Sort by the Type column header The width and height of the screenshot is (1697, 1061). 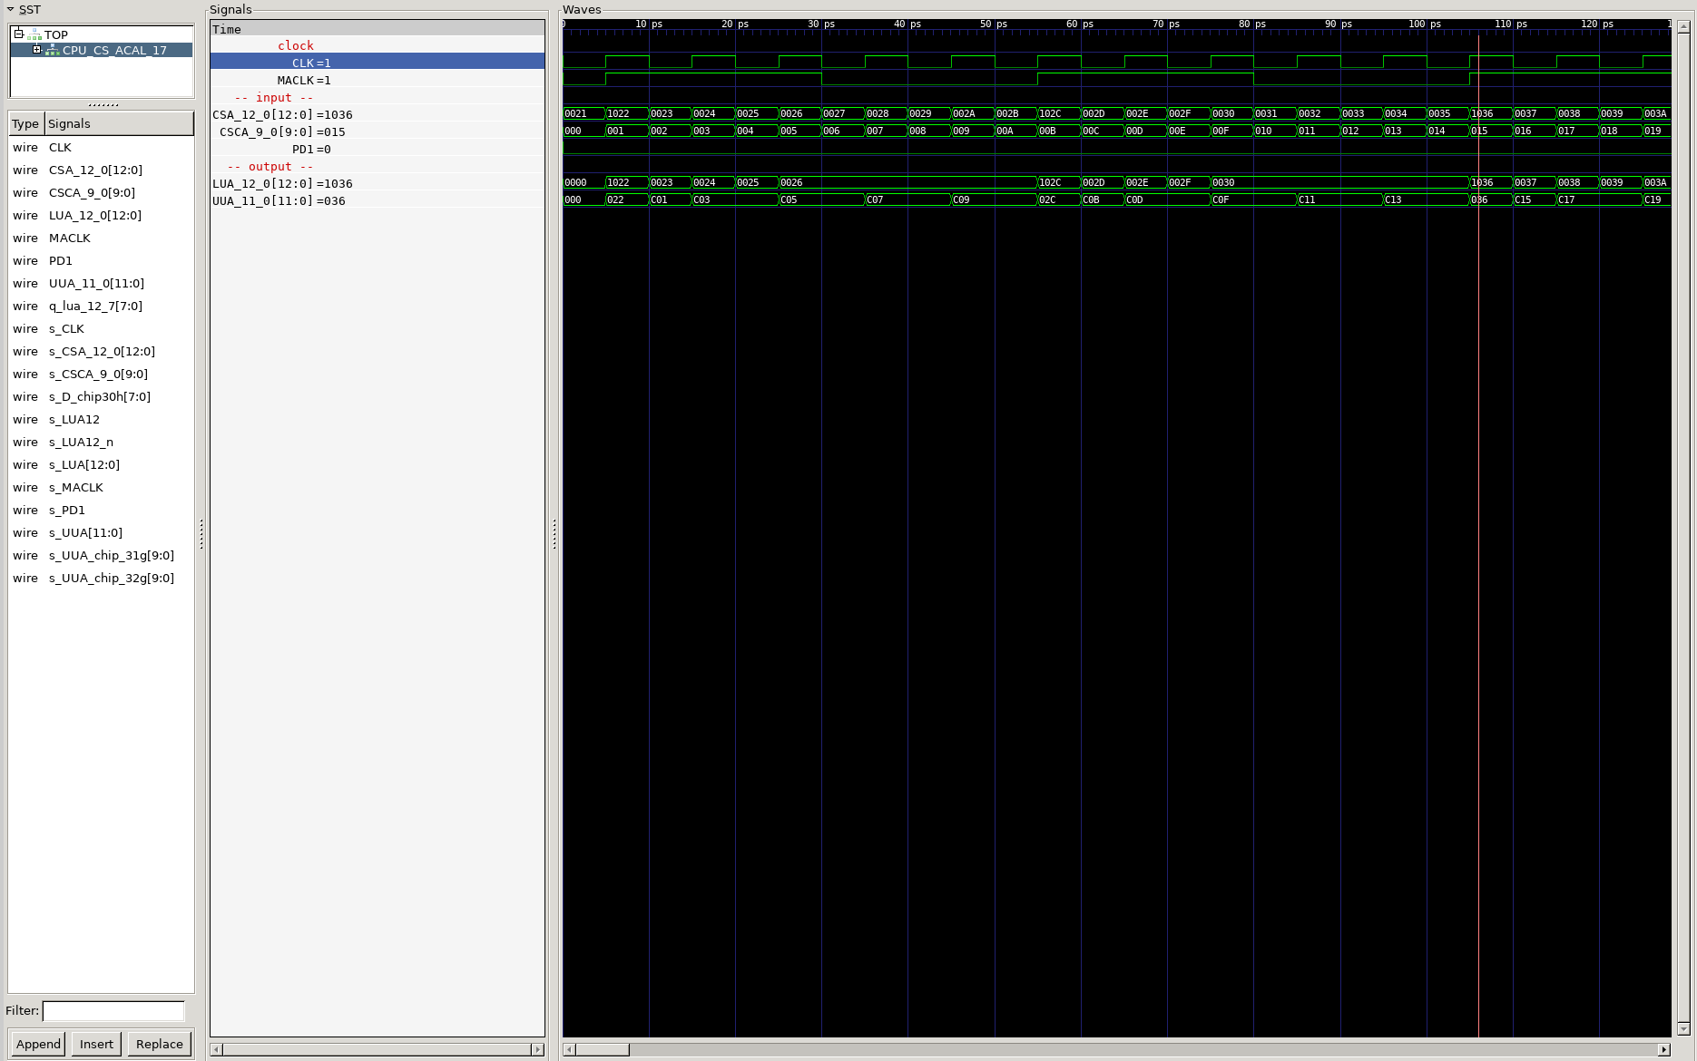click(25, 123)
